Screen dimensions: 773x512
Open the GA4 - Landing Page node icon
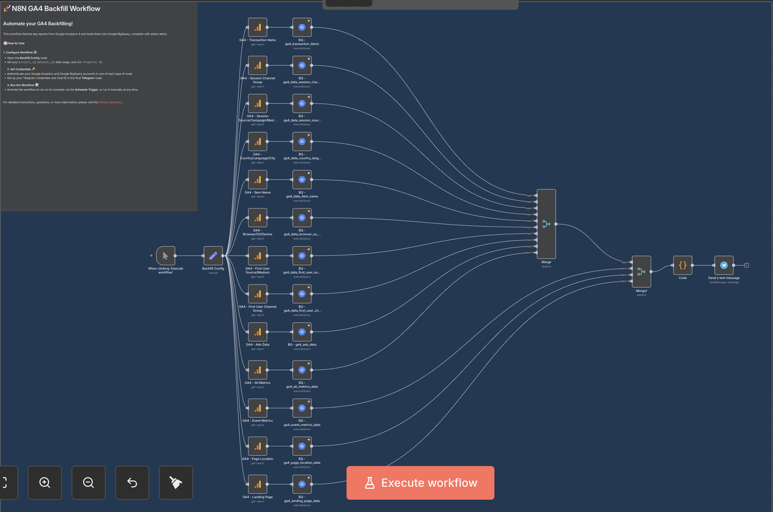257,483
